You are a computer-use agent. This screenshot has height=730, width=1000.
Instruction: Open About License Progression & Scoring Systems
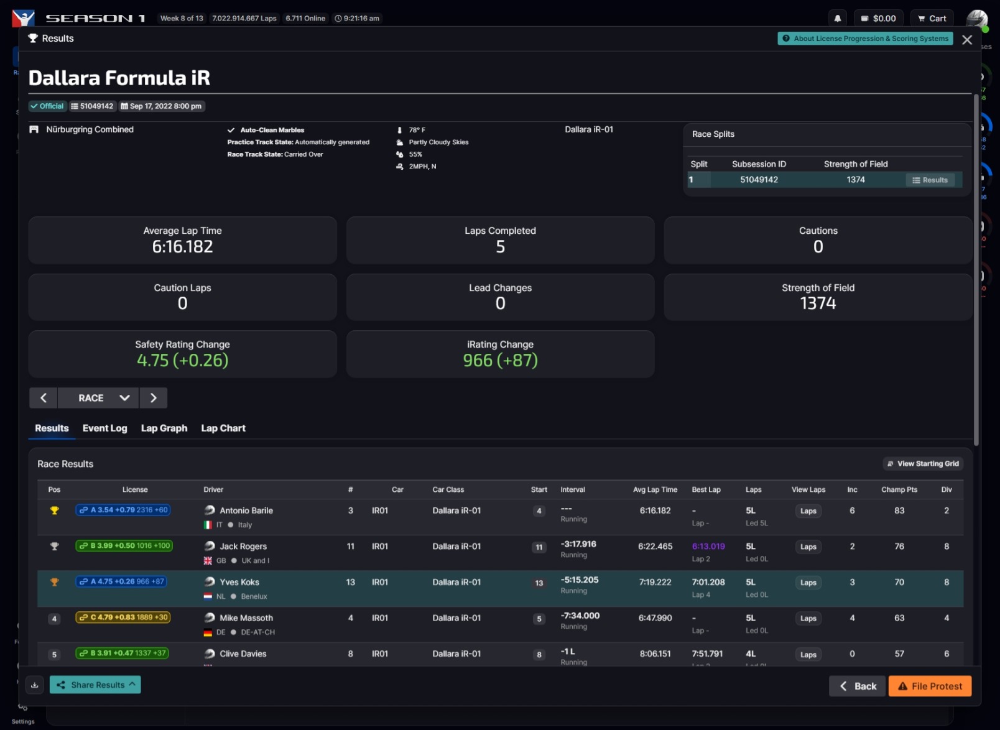point(865,39)
